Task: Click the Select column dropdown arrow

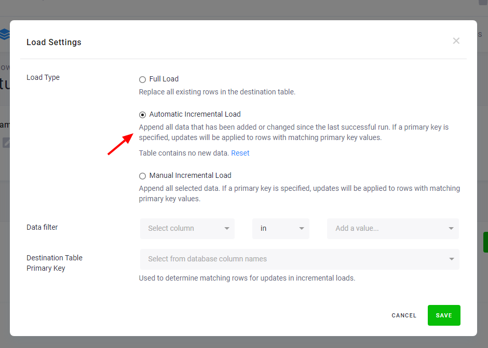Action: pyautogui.click(x=227, y=228)
